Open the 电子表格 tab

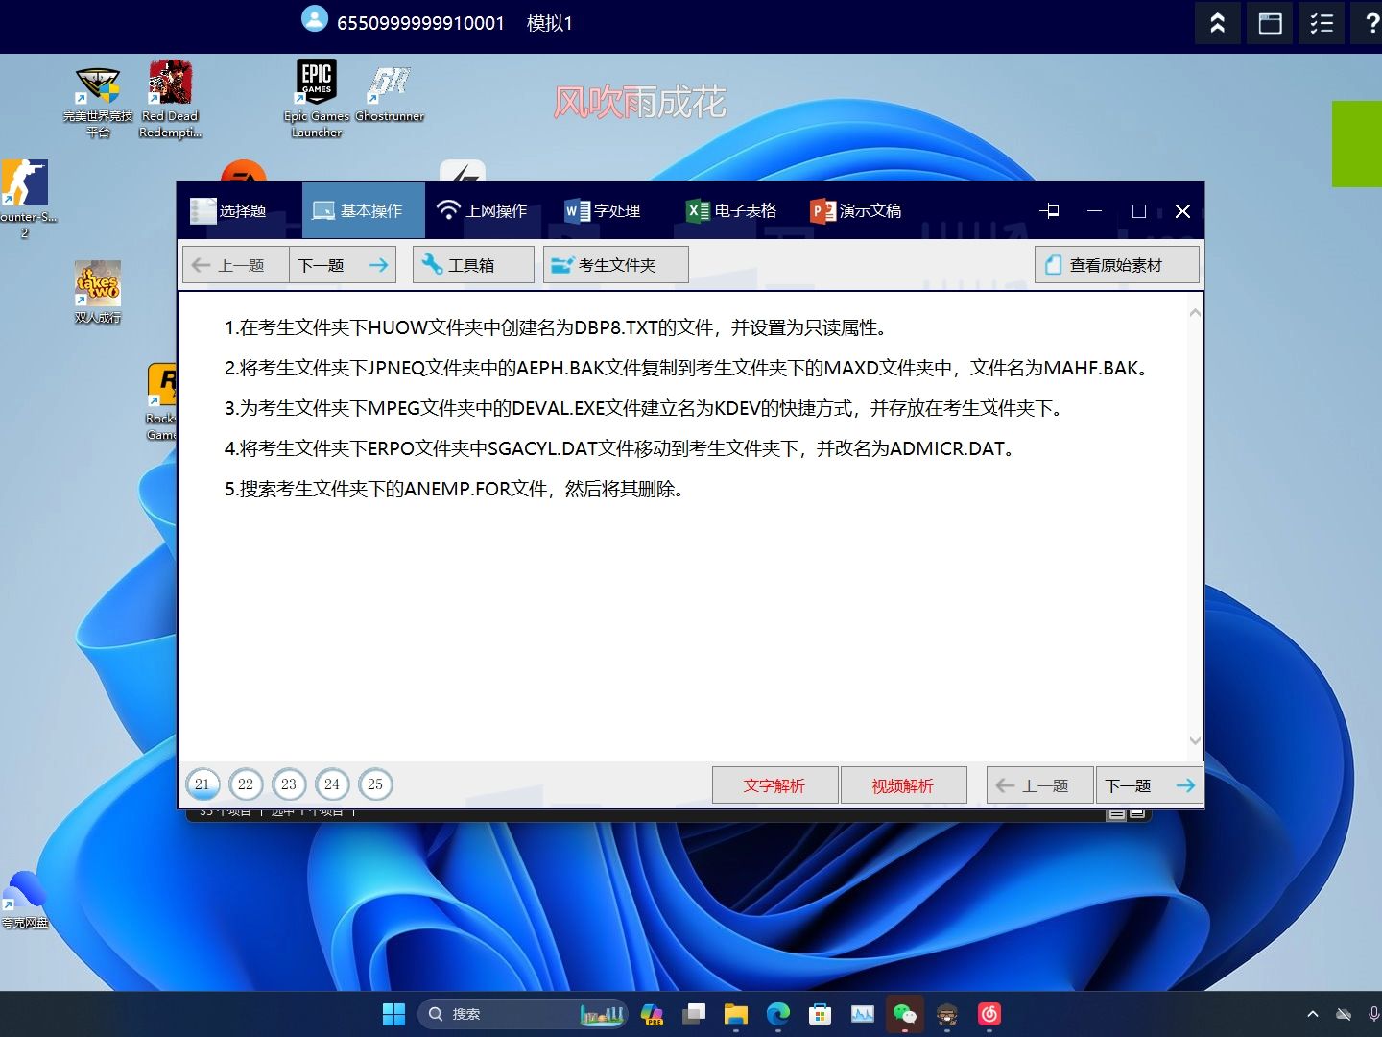[x=732, y=210]
